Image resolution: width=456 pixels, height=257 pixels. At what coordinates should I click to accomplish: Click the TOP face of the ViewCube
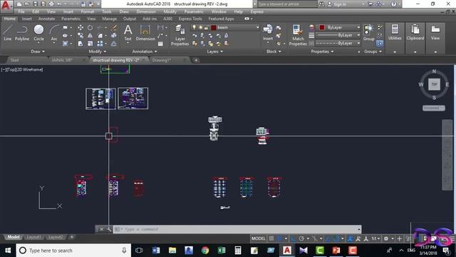click(434, 84)
